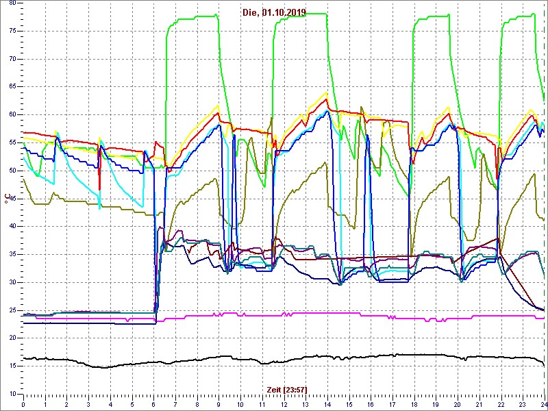Click hour 8 on the time axis
The width and height of the screenshot is (548, 411).
[197, 404]
